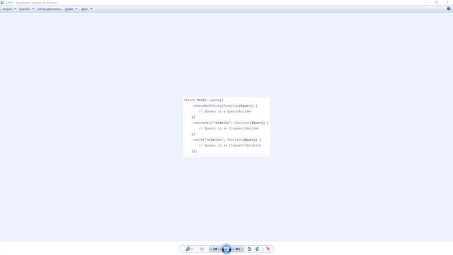Click the Photo Viewer title bar app icon

(x=2, y=3)
